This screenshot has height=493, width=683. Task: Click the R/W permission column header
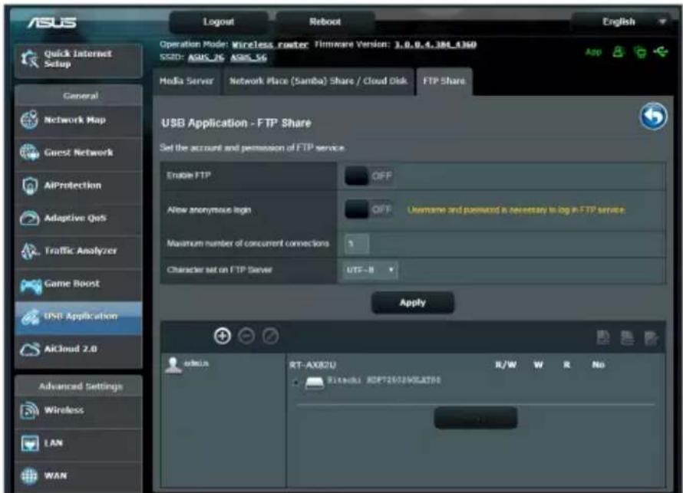(x=506, y=365)
